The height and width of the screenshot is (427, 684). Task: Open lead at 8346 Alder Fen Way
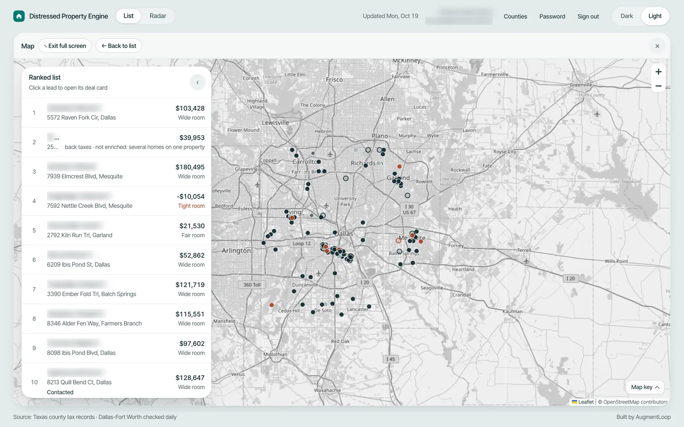coord(116,319)
